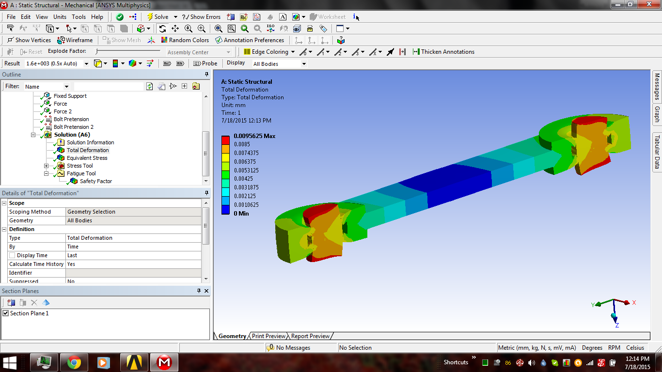This screenshot has height=372, width=662.
Task: Click the red Max legend color band
Action: pos(225,139)
